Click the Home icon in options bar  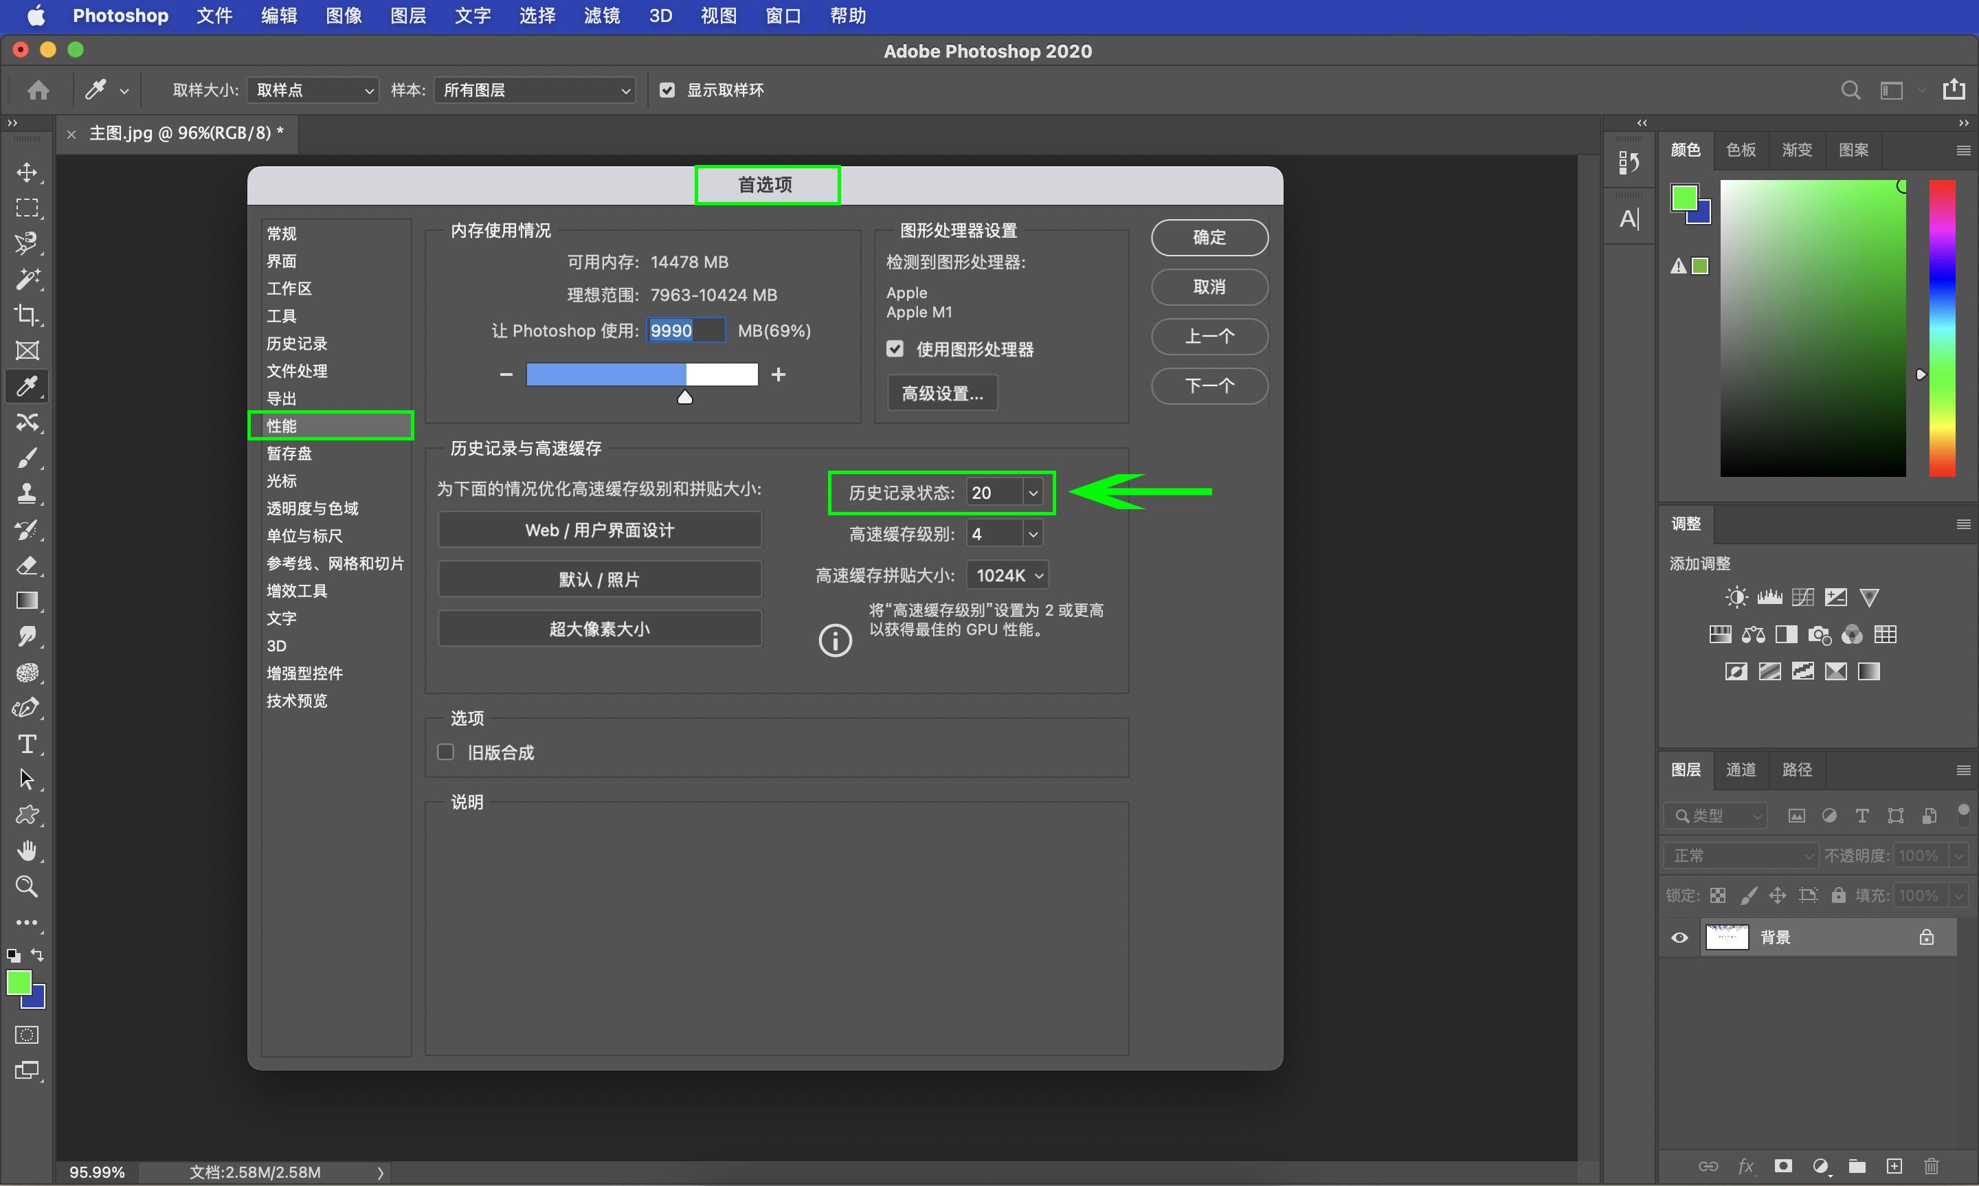click(x=38, y=90)
